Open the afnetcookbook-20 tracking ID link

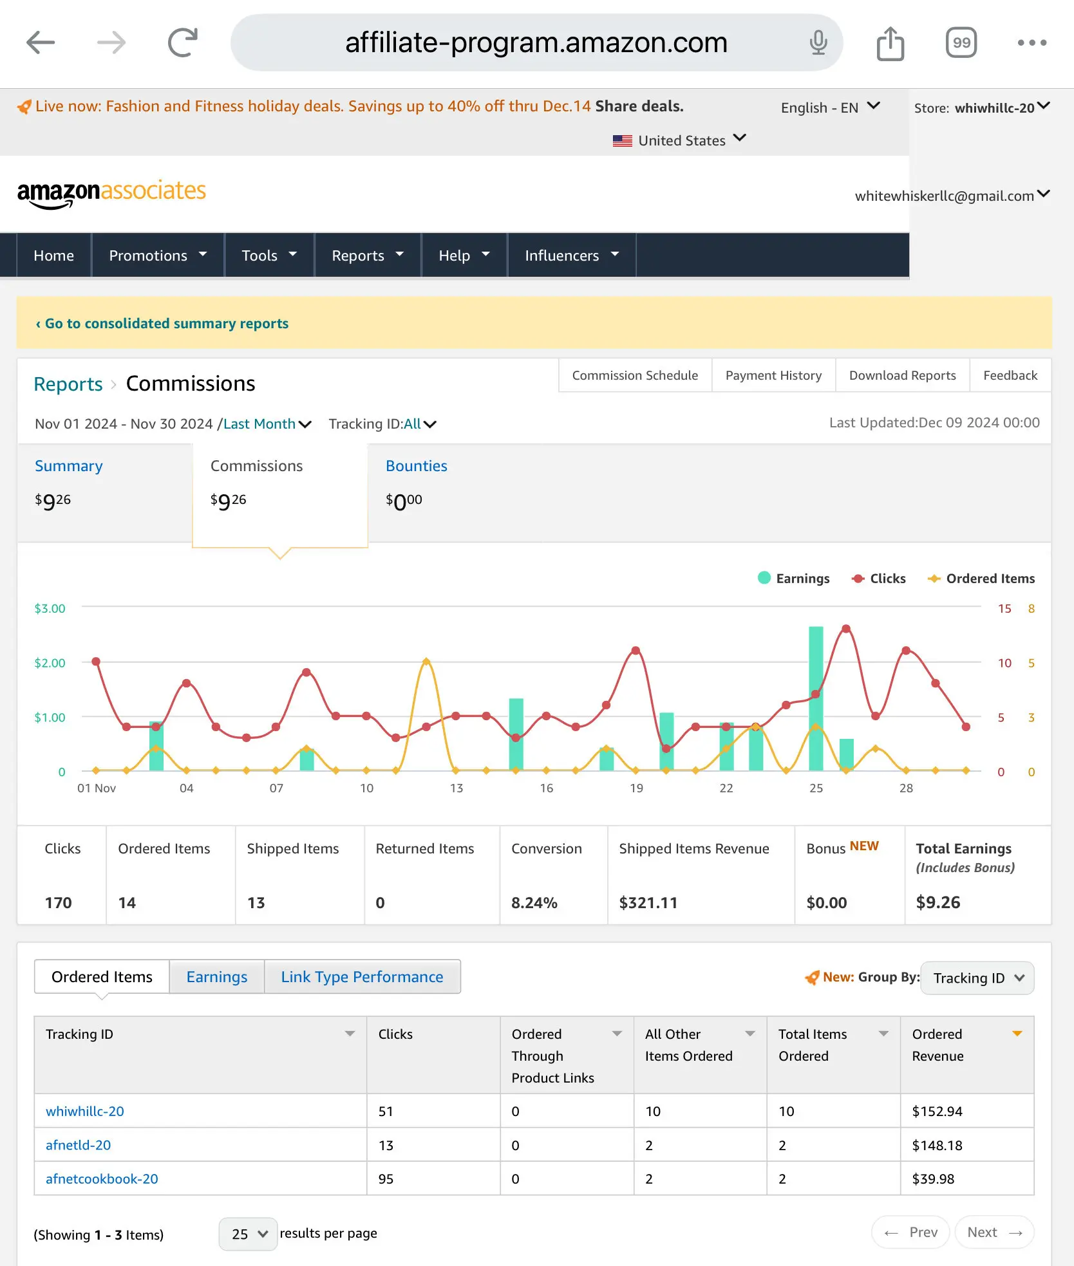[x=102, y=1178]
